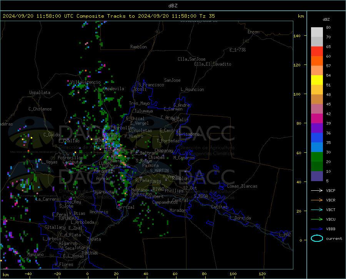Screen dimensions: 346x279
Task: Click the 'Clla.El_Cavadito' place label
Action: coord(213,64)
